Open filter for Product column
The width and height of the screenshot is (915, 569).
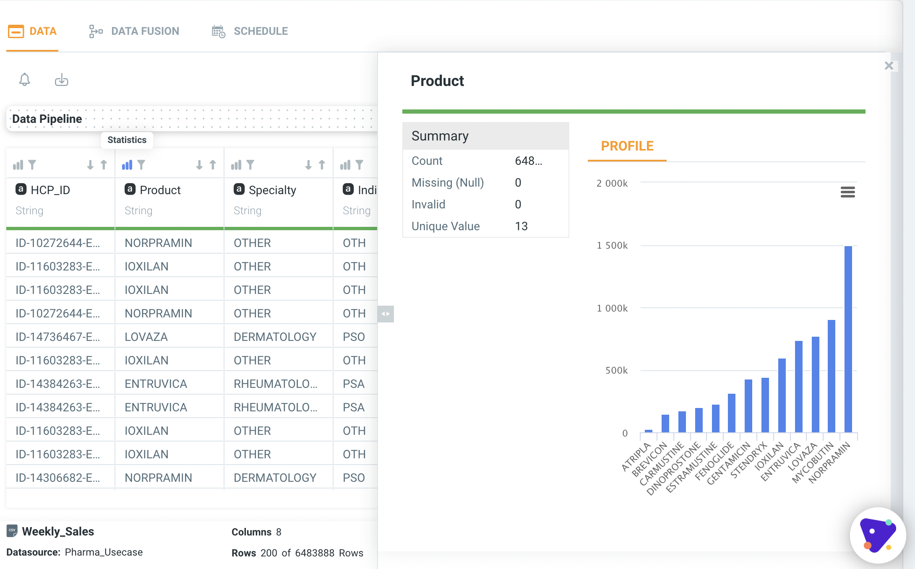[x=141, y=165]
